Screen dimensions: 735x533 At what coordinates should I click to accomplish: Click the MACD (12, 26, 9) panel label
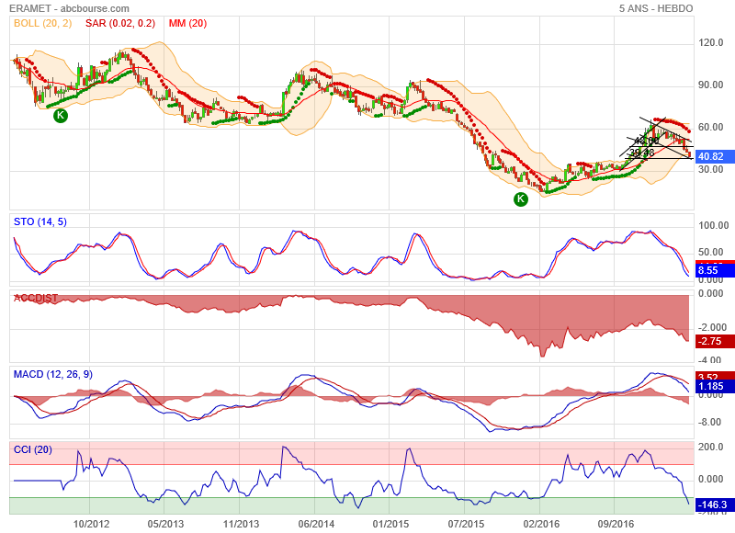click(53, 374)
